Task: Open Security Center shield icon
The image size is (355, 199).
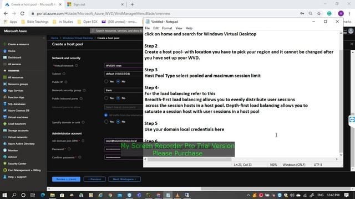Action: 5,164
